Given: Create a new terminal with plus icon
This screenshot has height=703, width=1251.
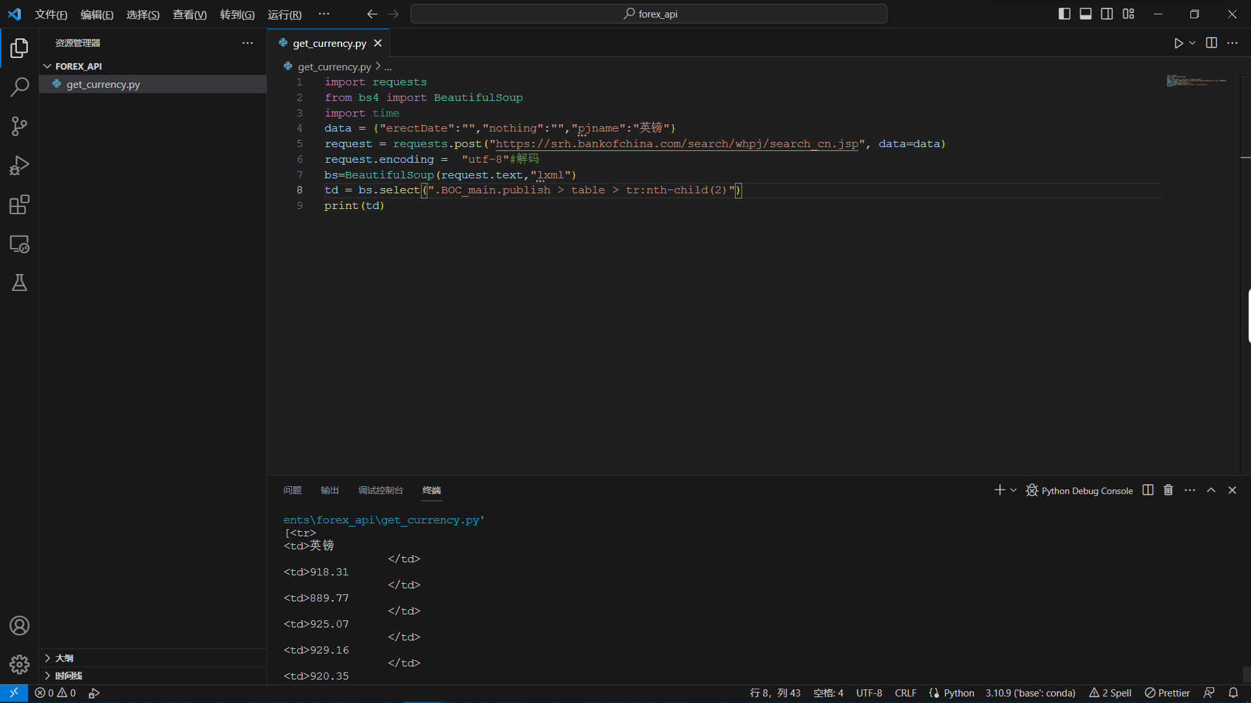Looking at the screenshot, I should click(x=999, y=490).
